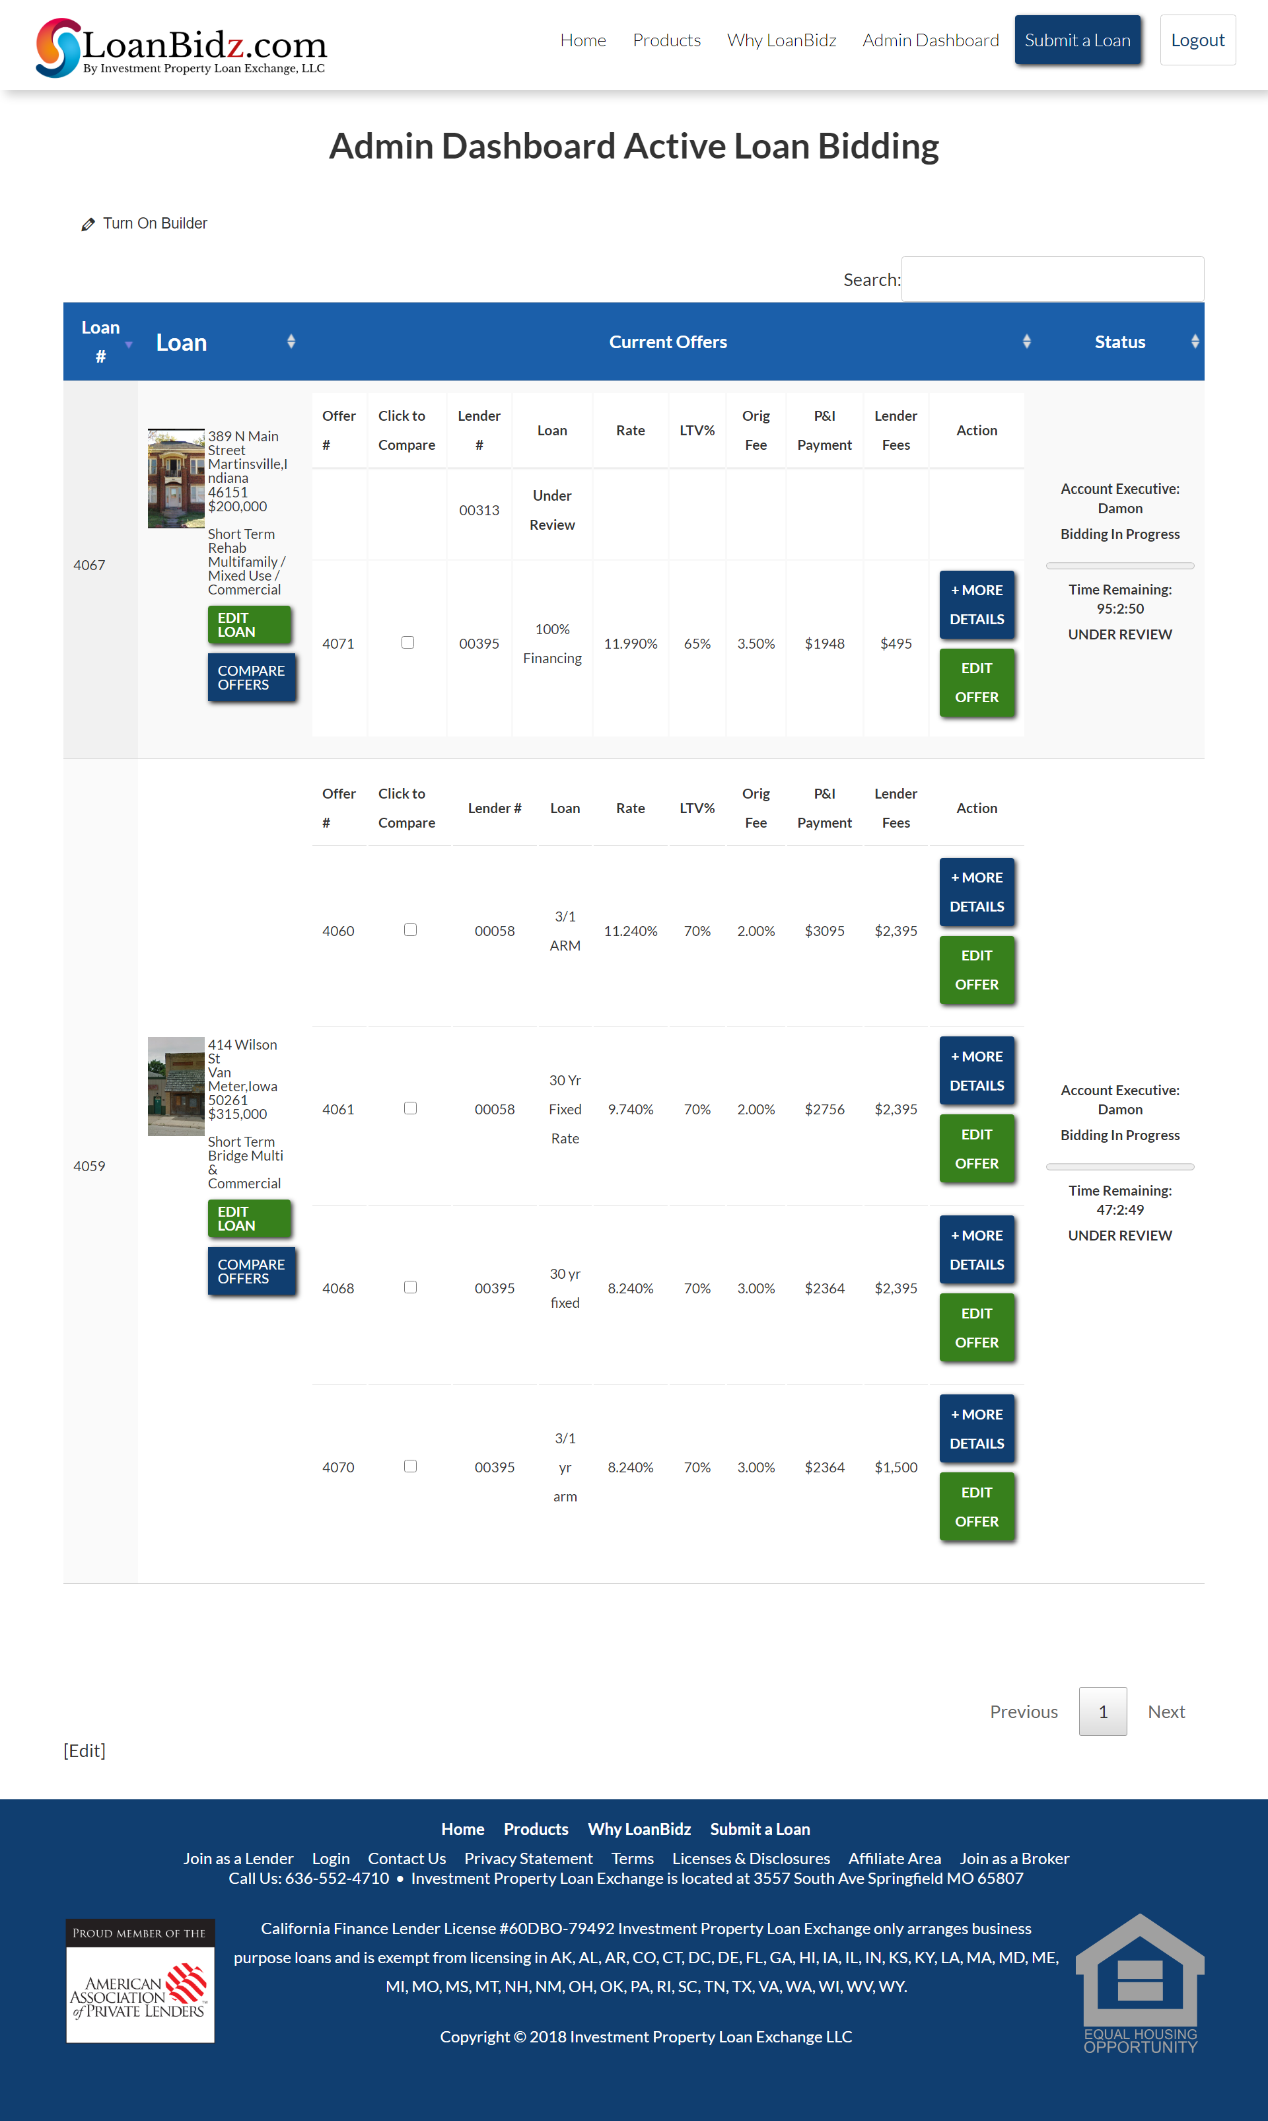Click the Edit Offer icon for offer 4071
The height and width of the screenshot is (2121, 1268).
point(977,682)
